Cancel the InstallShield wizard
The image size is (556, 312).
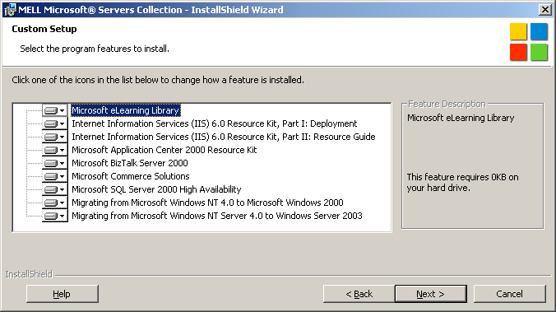click(x=510, y=294)
